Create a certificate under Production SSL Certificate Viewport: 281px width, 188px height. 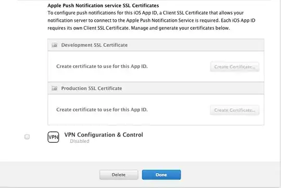235,110
